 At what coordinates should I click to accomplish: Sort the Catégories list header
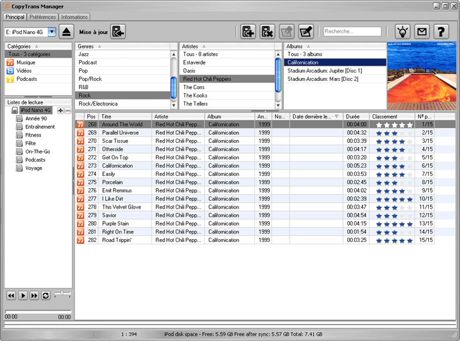[38, 46]
